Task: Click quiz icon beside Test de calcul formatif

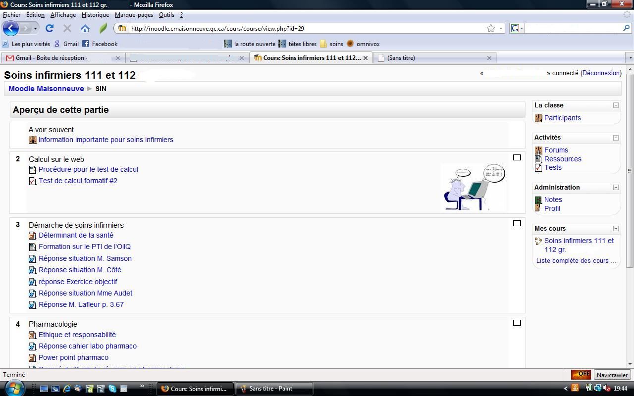Action: [33, 181]
